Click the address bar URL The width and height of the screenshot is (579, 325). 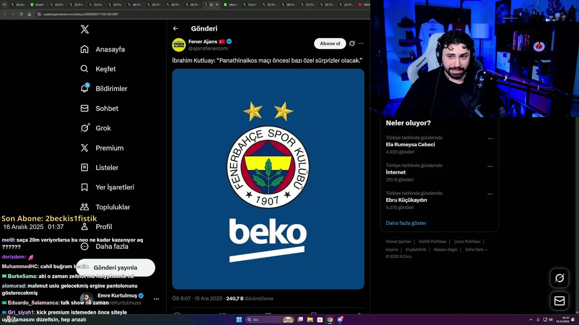point(81,14)
